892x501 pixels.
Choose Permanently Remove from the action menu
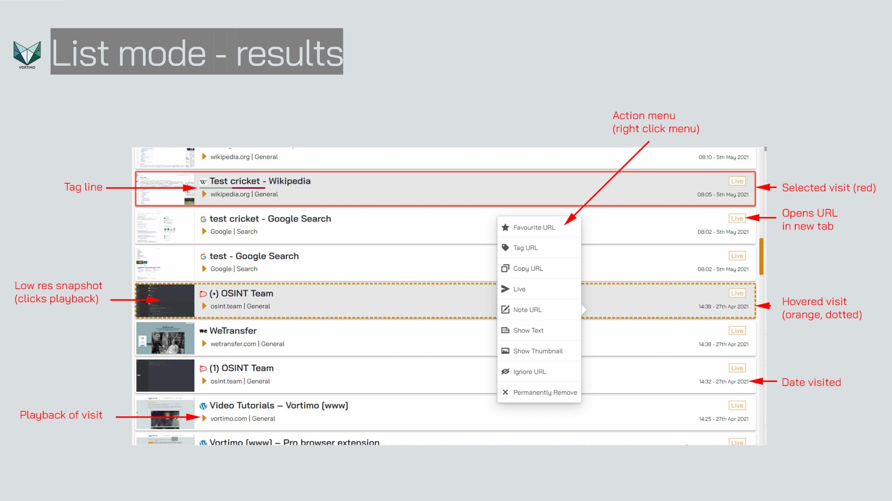[x=539, y=392]
